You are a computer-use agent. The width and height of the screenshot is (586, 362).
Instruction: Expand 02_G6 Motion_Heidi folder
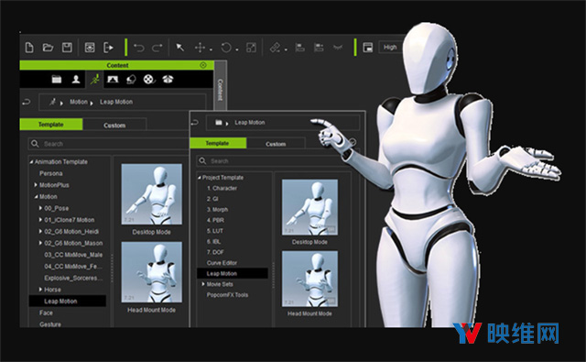40,231
